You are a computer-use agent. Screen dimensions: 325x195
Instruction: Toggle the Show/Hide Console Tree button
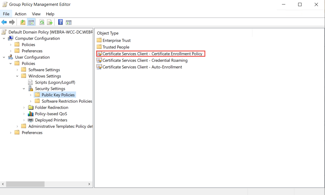pos(31,22)
